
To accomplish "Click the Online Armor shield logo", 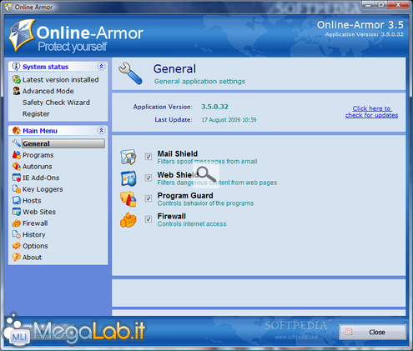I will 21,35.
